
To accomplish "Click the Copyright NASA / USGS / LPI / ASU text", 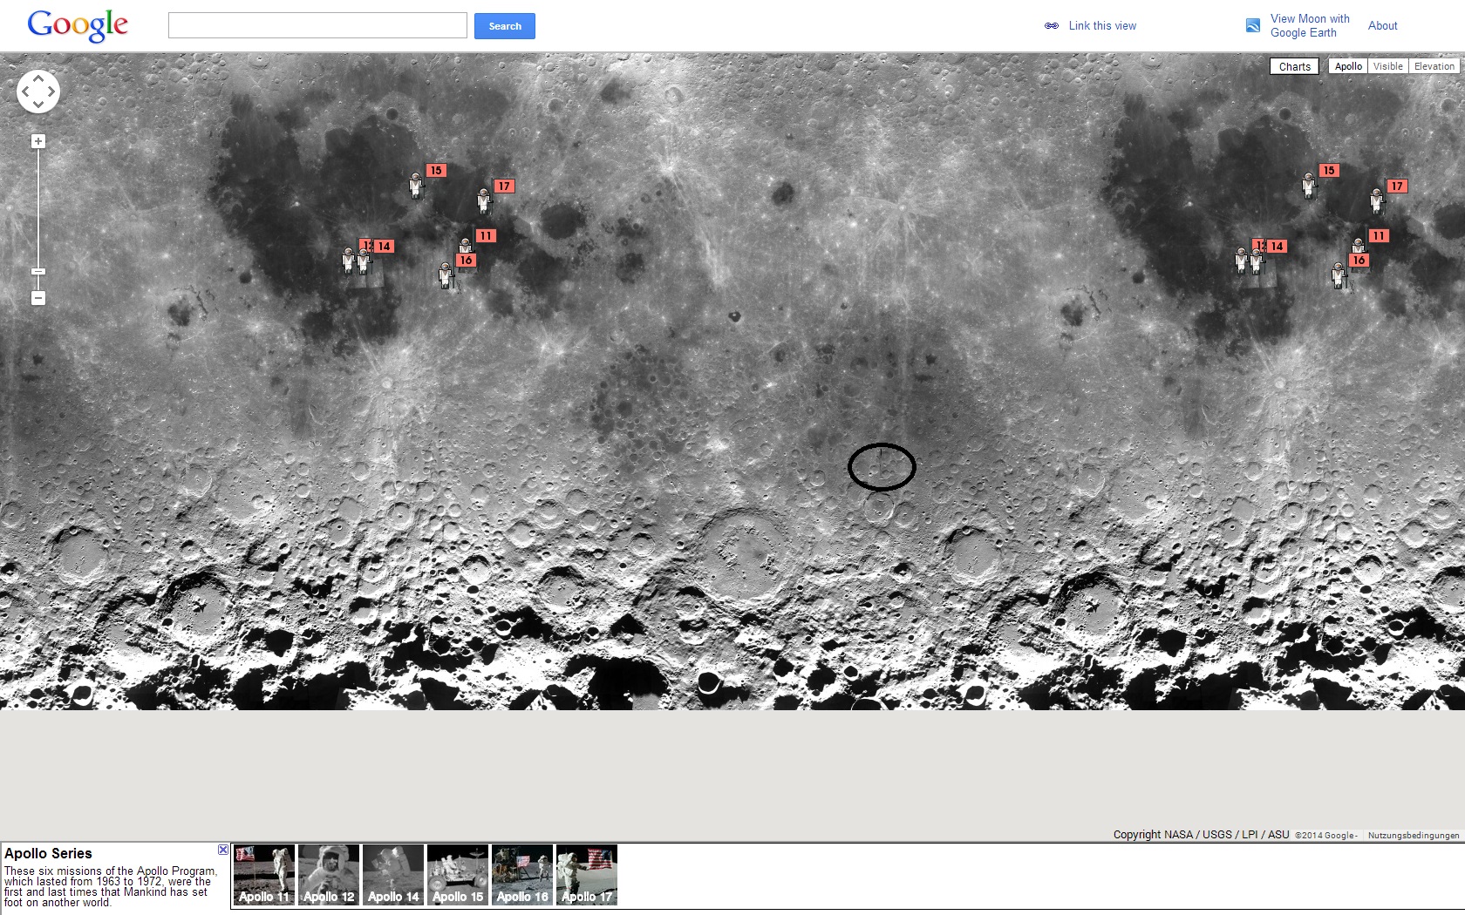I will click(x=1201, y=835).
